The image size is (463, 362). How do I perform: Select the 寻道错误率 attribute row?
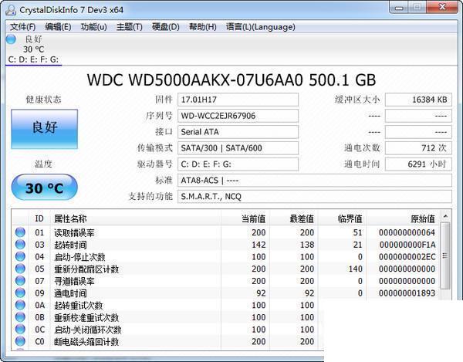click(x=225, y=281)
